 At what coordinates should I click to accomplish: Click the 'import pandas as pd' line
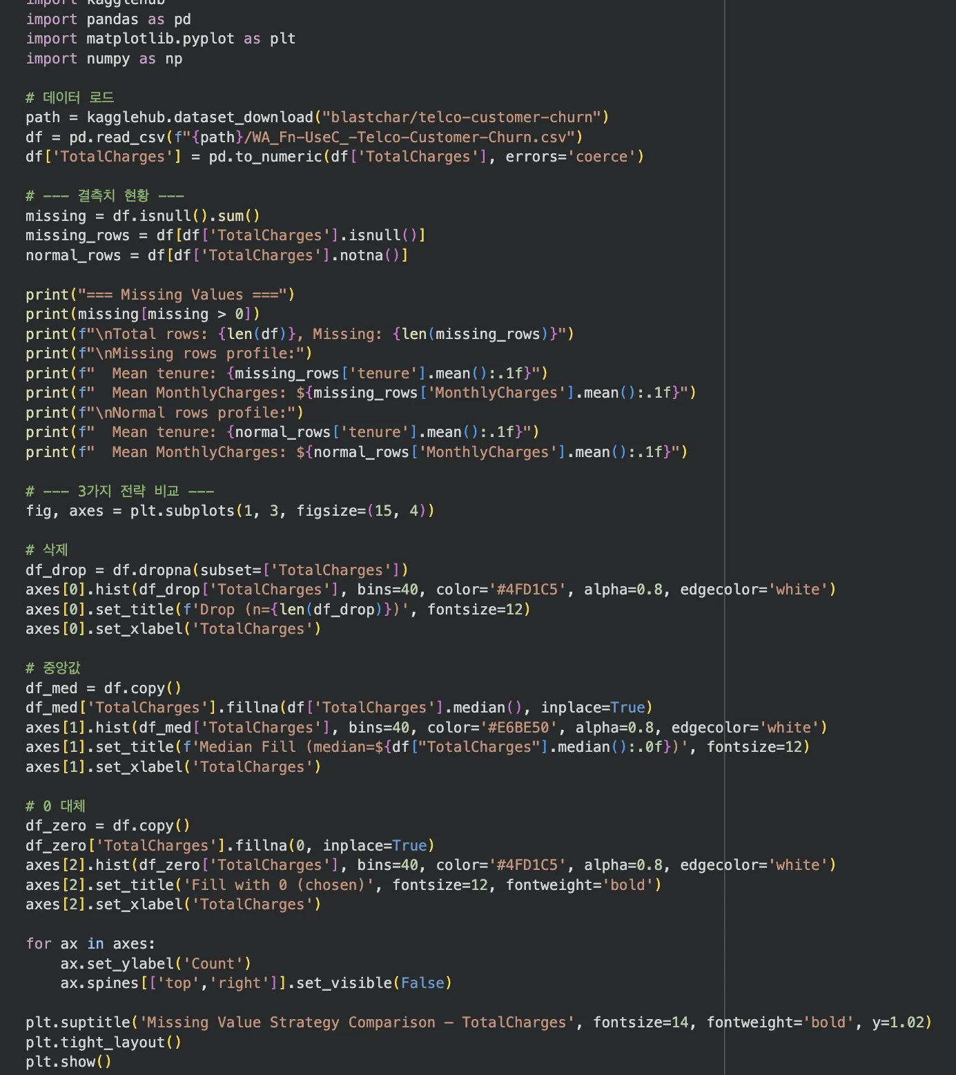tap(108, 19)
